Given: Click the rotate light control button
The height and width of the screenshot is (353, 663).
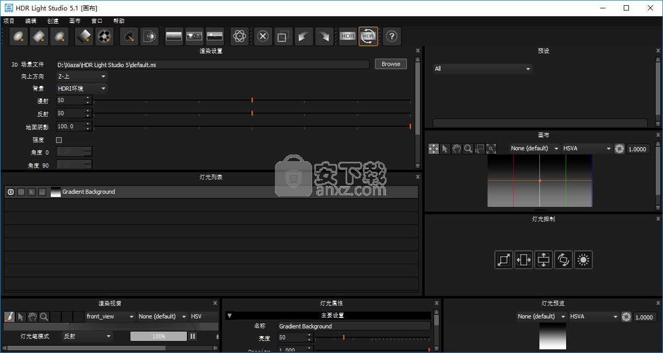Looking at the screenshot, I should tap(563, 259).
